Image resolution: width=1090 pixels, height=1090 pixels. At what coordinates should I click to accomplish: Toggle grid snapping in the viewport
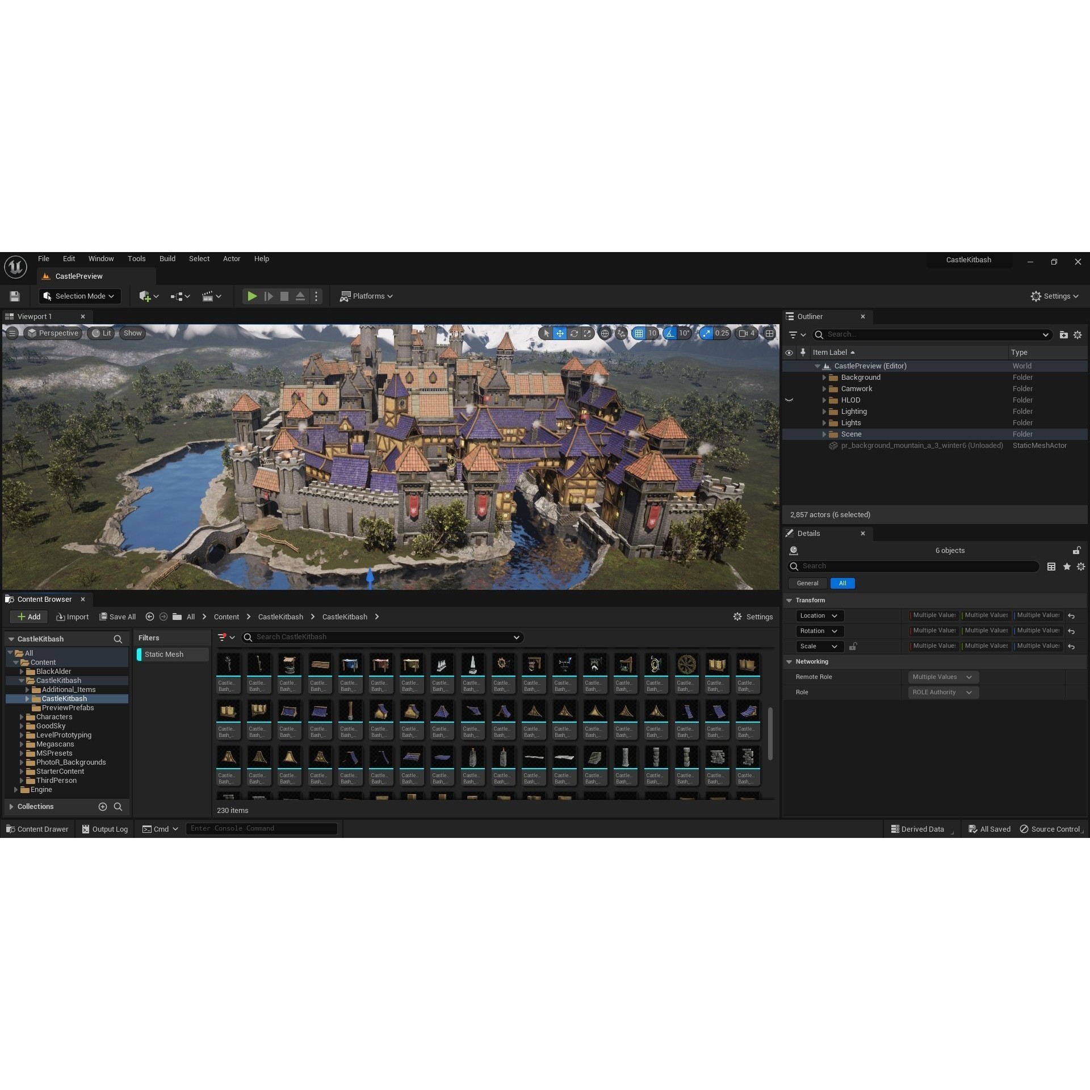pyautogui.click(x=638, y=333)
